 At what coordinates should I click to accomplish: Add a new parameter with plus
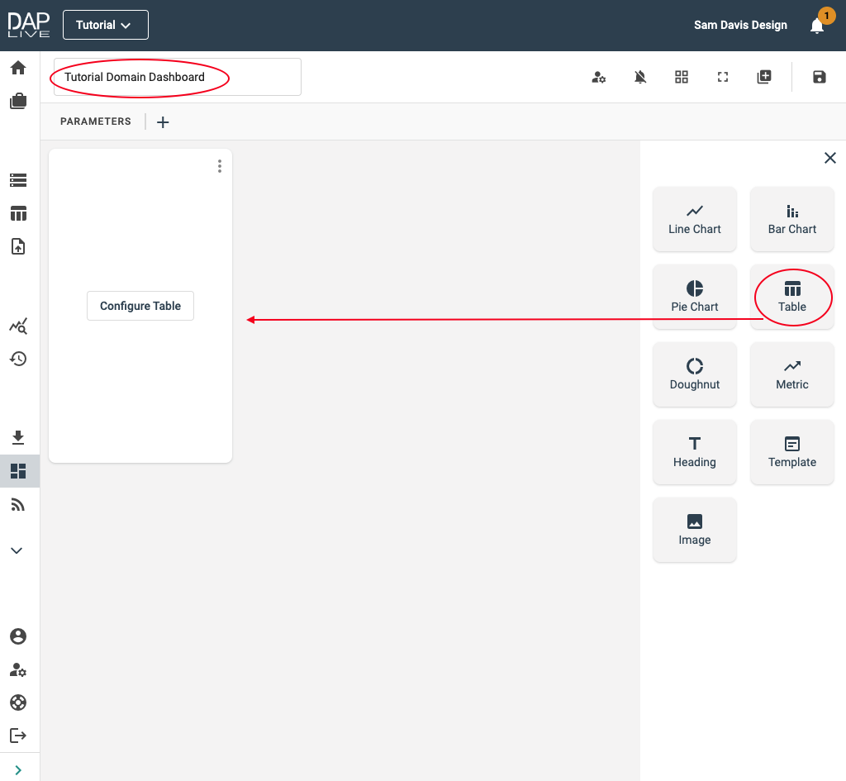163,122
